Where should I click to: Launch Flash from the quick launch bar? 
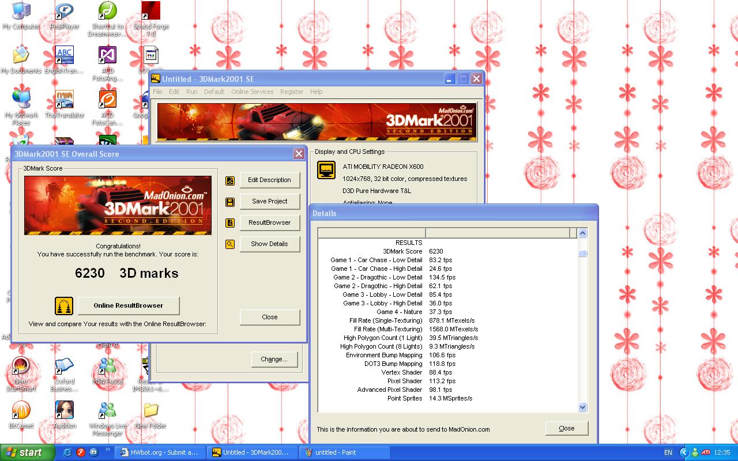tap(81, 452)
